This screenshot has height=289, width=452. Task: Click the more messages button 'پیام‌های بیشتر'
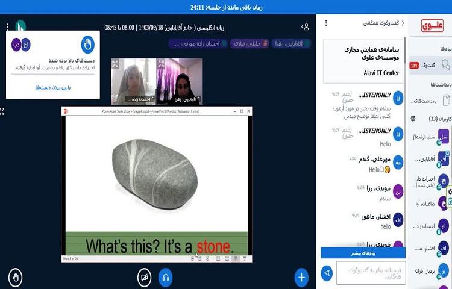click(363, 253)
